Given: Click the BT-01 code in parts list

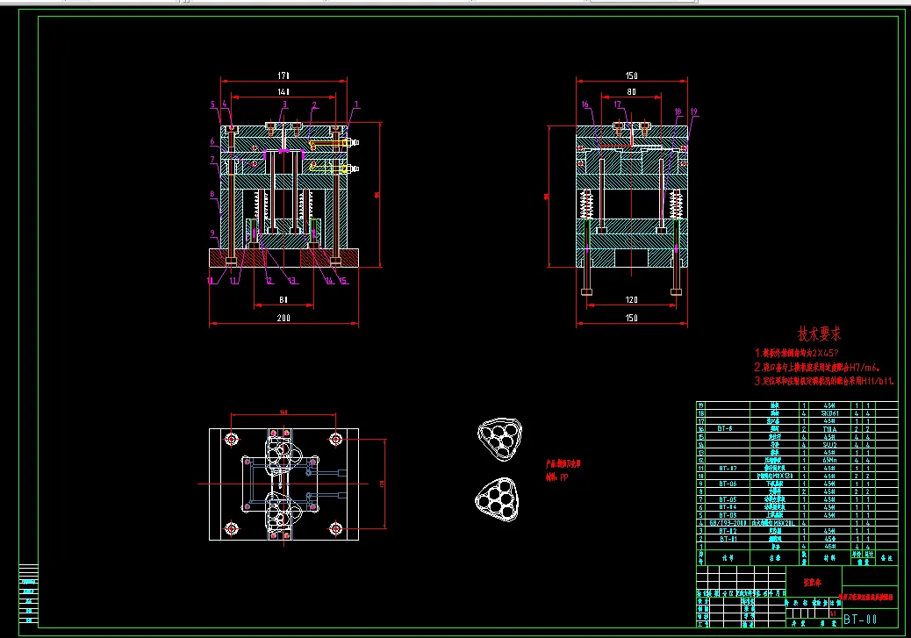Looking at the screenshot, I should pyautogui.click(x=728, y=539).
